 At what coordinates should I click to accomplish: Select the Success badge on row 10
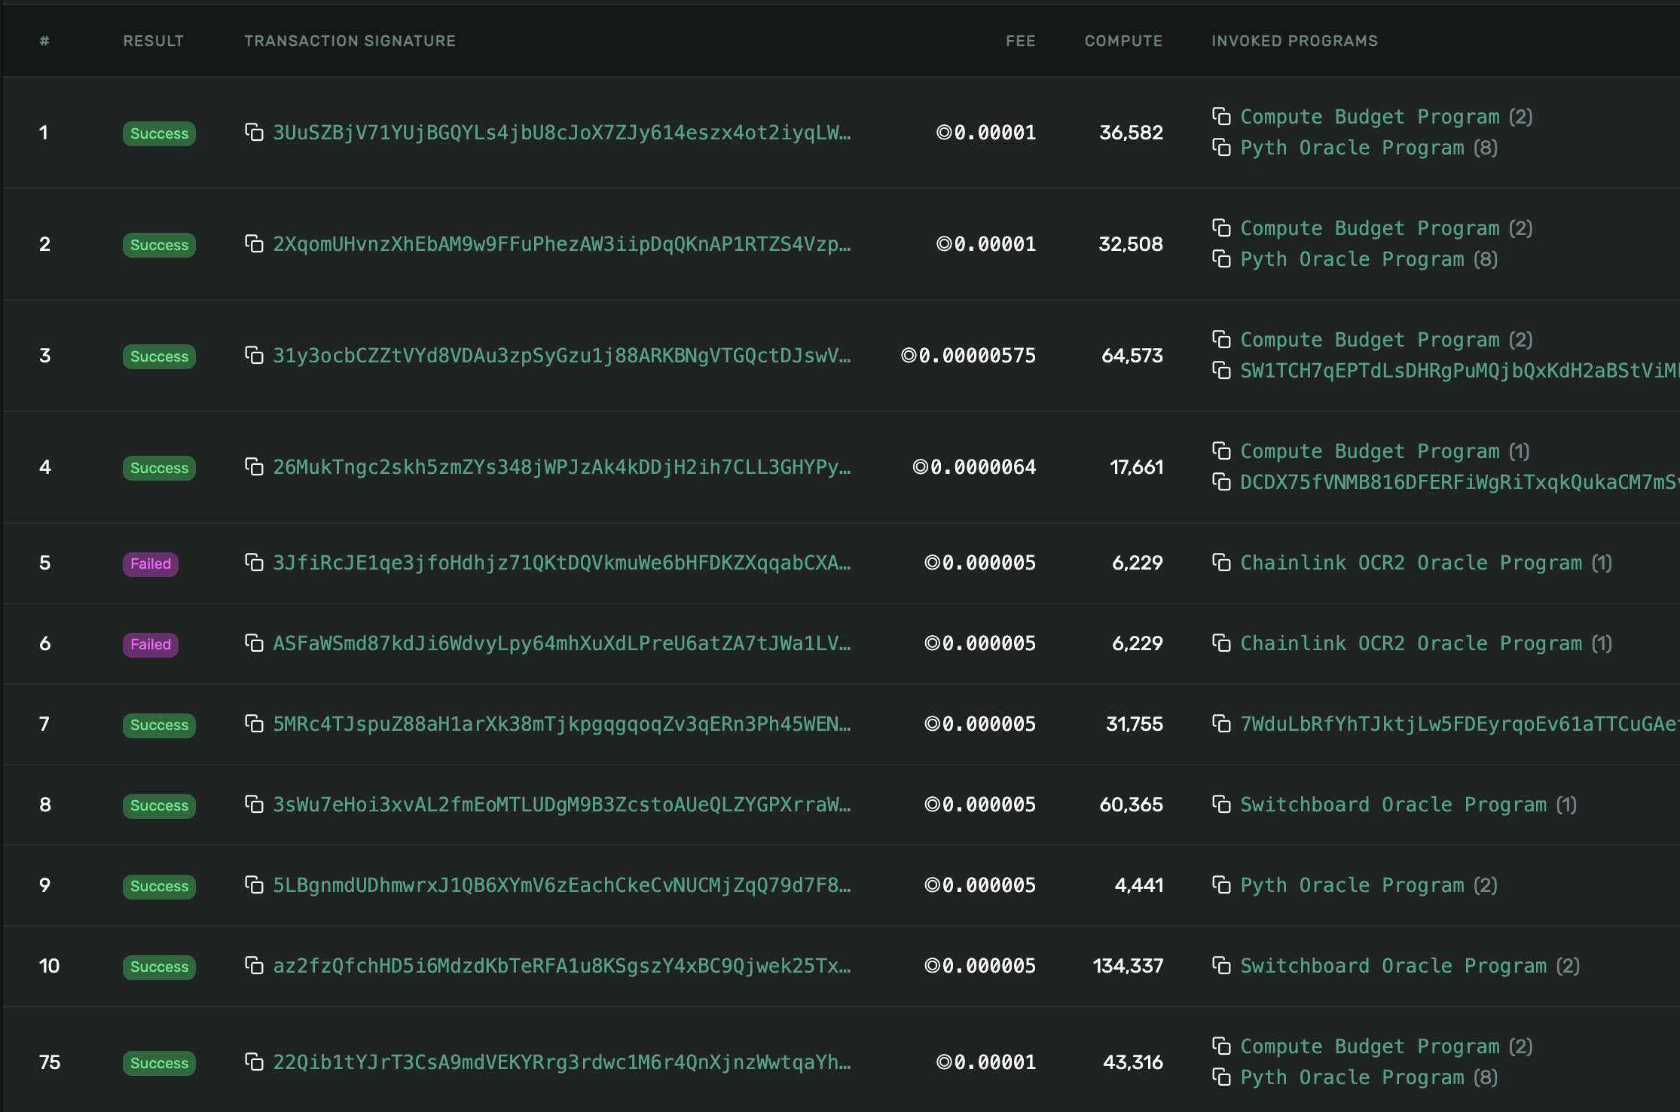pos(158,967)
